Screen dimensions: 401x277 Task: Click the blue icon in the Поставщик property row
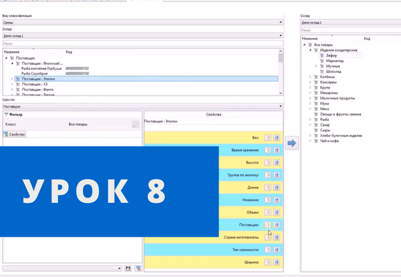tap(277, 225)
